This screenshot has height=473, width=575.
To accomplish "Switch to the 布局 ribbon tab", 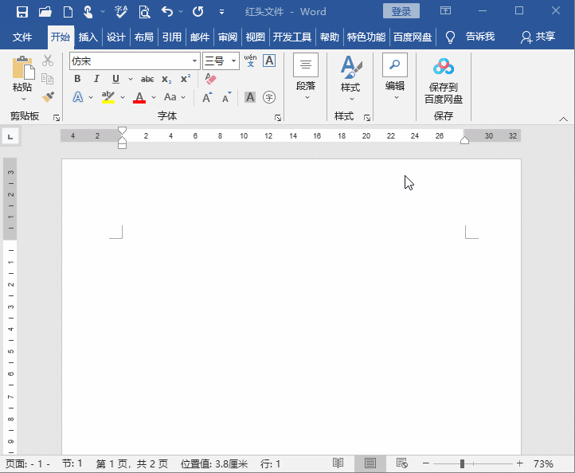I will tap(144, 37).
